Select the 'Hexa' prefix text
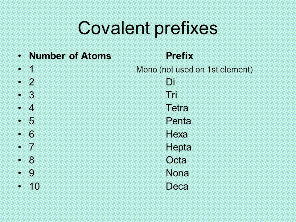Viewport: 296px width, 222px height. click(x=177, y=134)
